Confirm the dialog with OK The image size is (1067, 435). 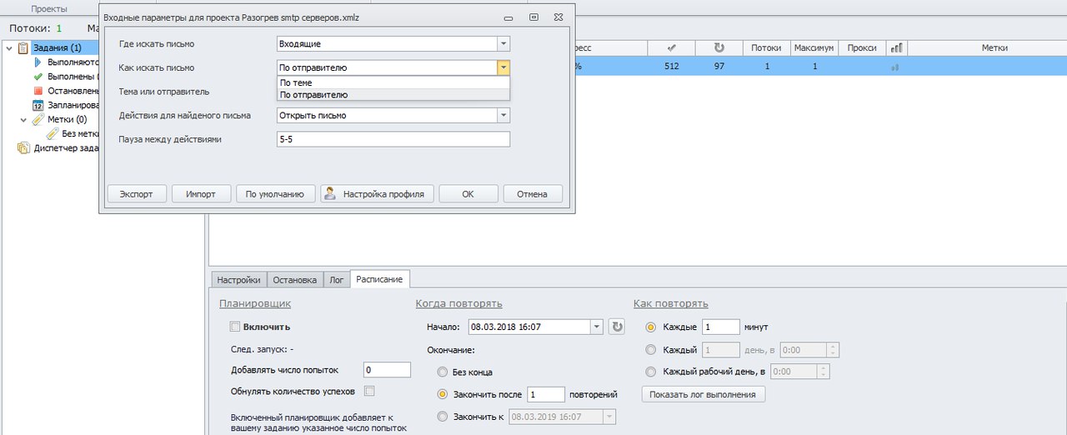(468, 193)
